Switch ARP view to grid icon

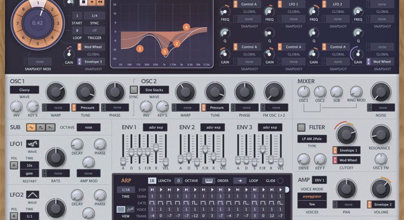120,209
